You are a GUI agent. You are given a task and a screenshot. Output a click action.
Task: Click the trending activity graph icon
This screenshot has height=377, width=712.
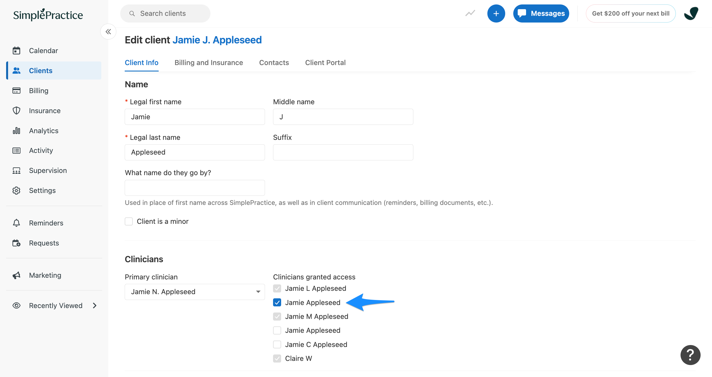pos(470,13)
